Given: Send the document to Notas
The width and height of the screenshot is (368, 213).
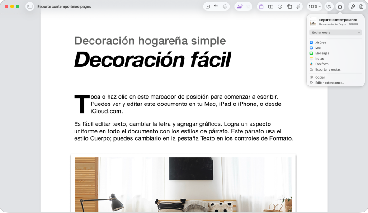Looking at the screenshot, I should [335, 59].
